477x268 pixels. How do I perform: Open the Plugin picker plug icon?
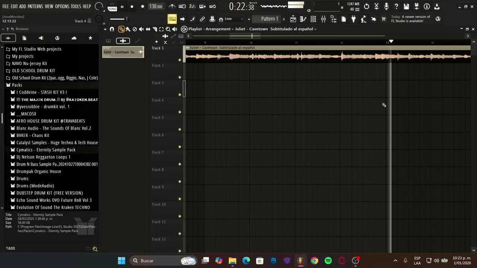353,19
